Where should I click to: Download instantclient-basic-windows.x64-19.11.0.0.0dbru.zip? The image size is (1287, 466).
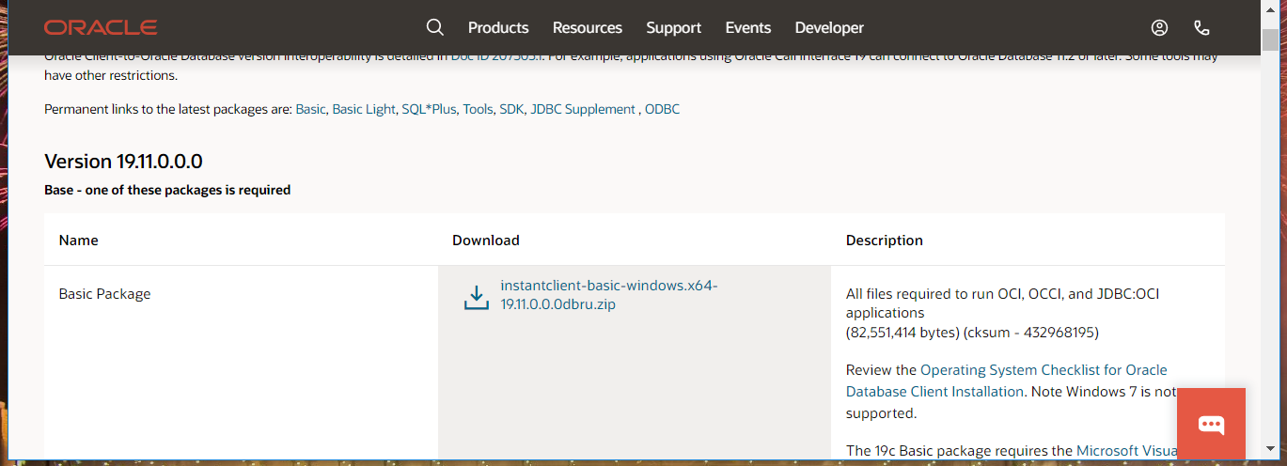point(609,295)
